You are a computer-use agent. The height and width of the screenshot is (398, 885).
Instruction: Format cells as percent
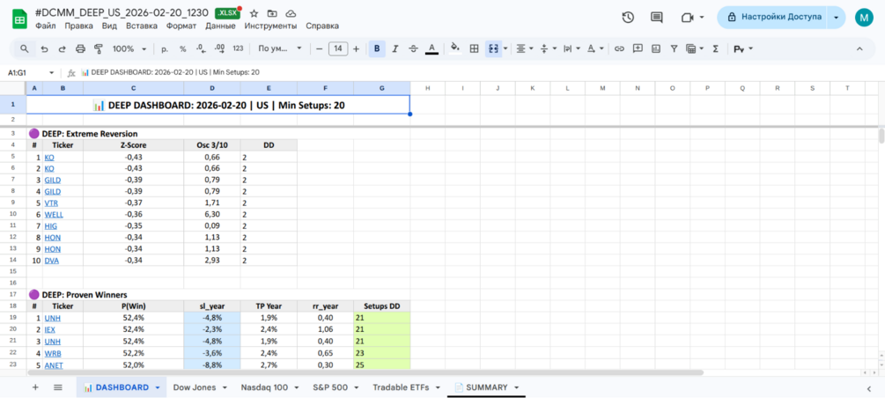coord(183,49)
